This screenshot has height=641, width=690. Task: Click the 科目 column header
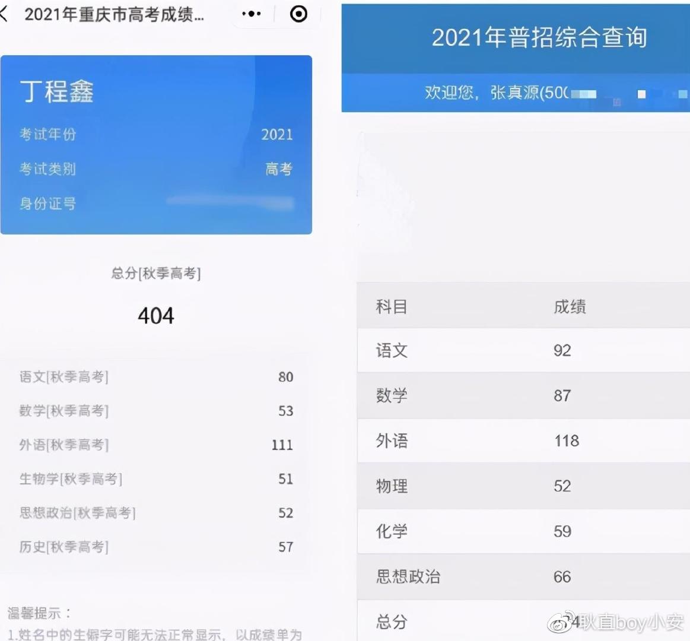[392, 307]
